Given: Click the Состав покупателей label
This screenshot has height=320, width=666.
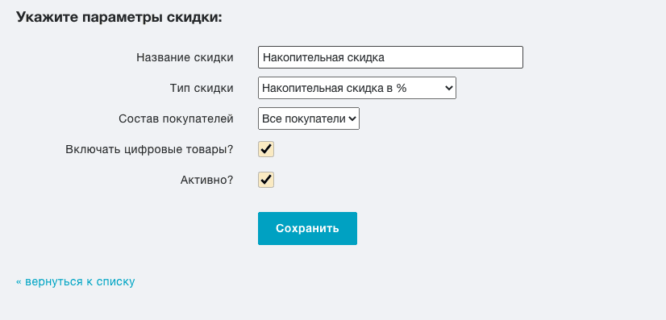Looking at the screenshot, I should point(176,118).
